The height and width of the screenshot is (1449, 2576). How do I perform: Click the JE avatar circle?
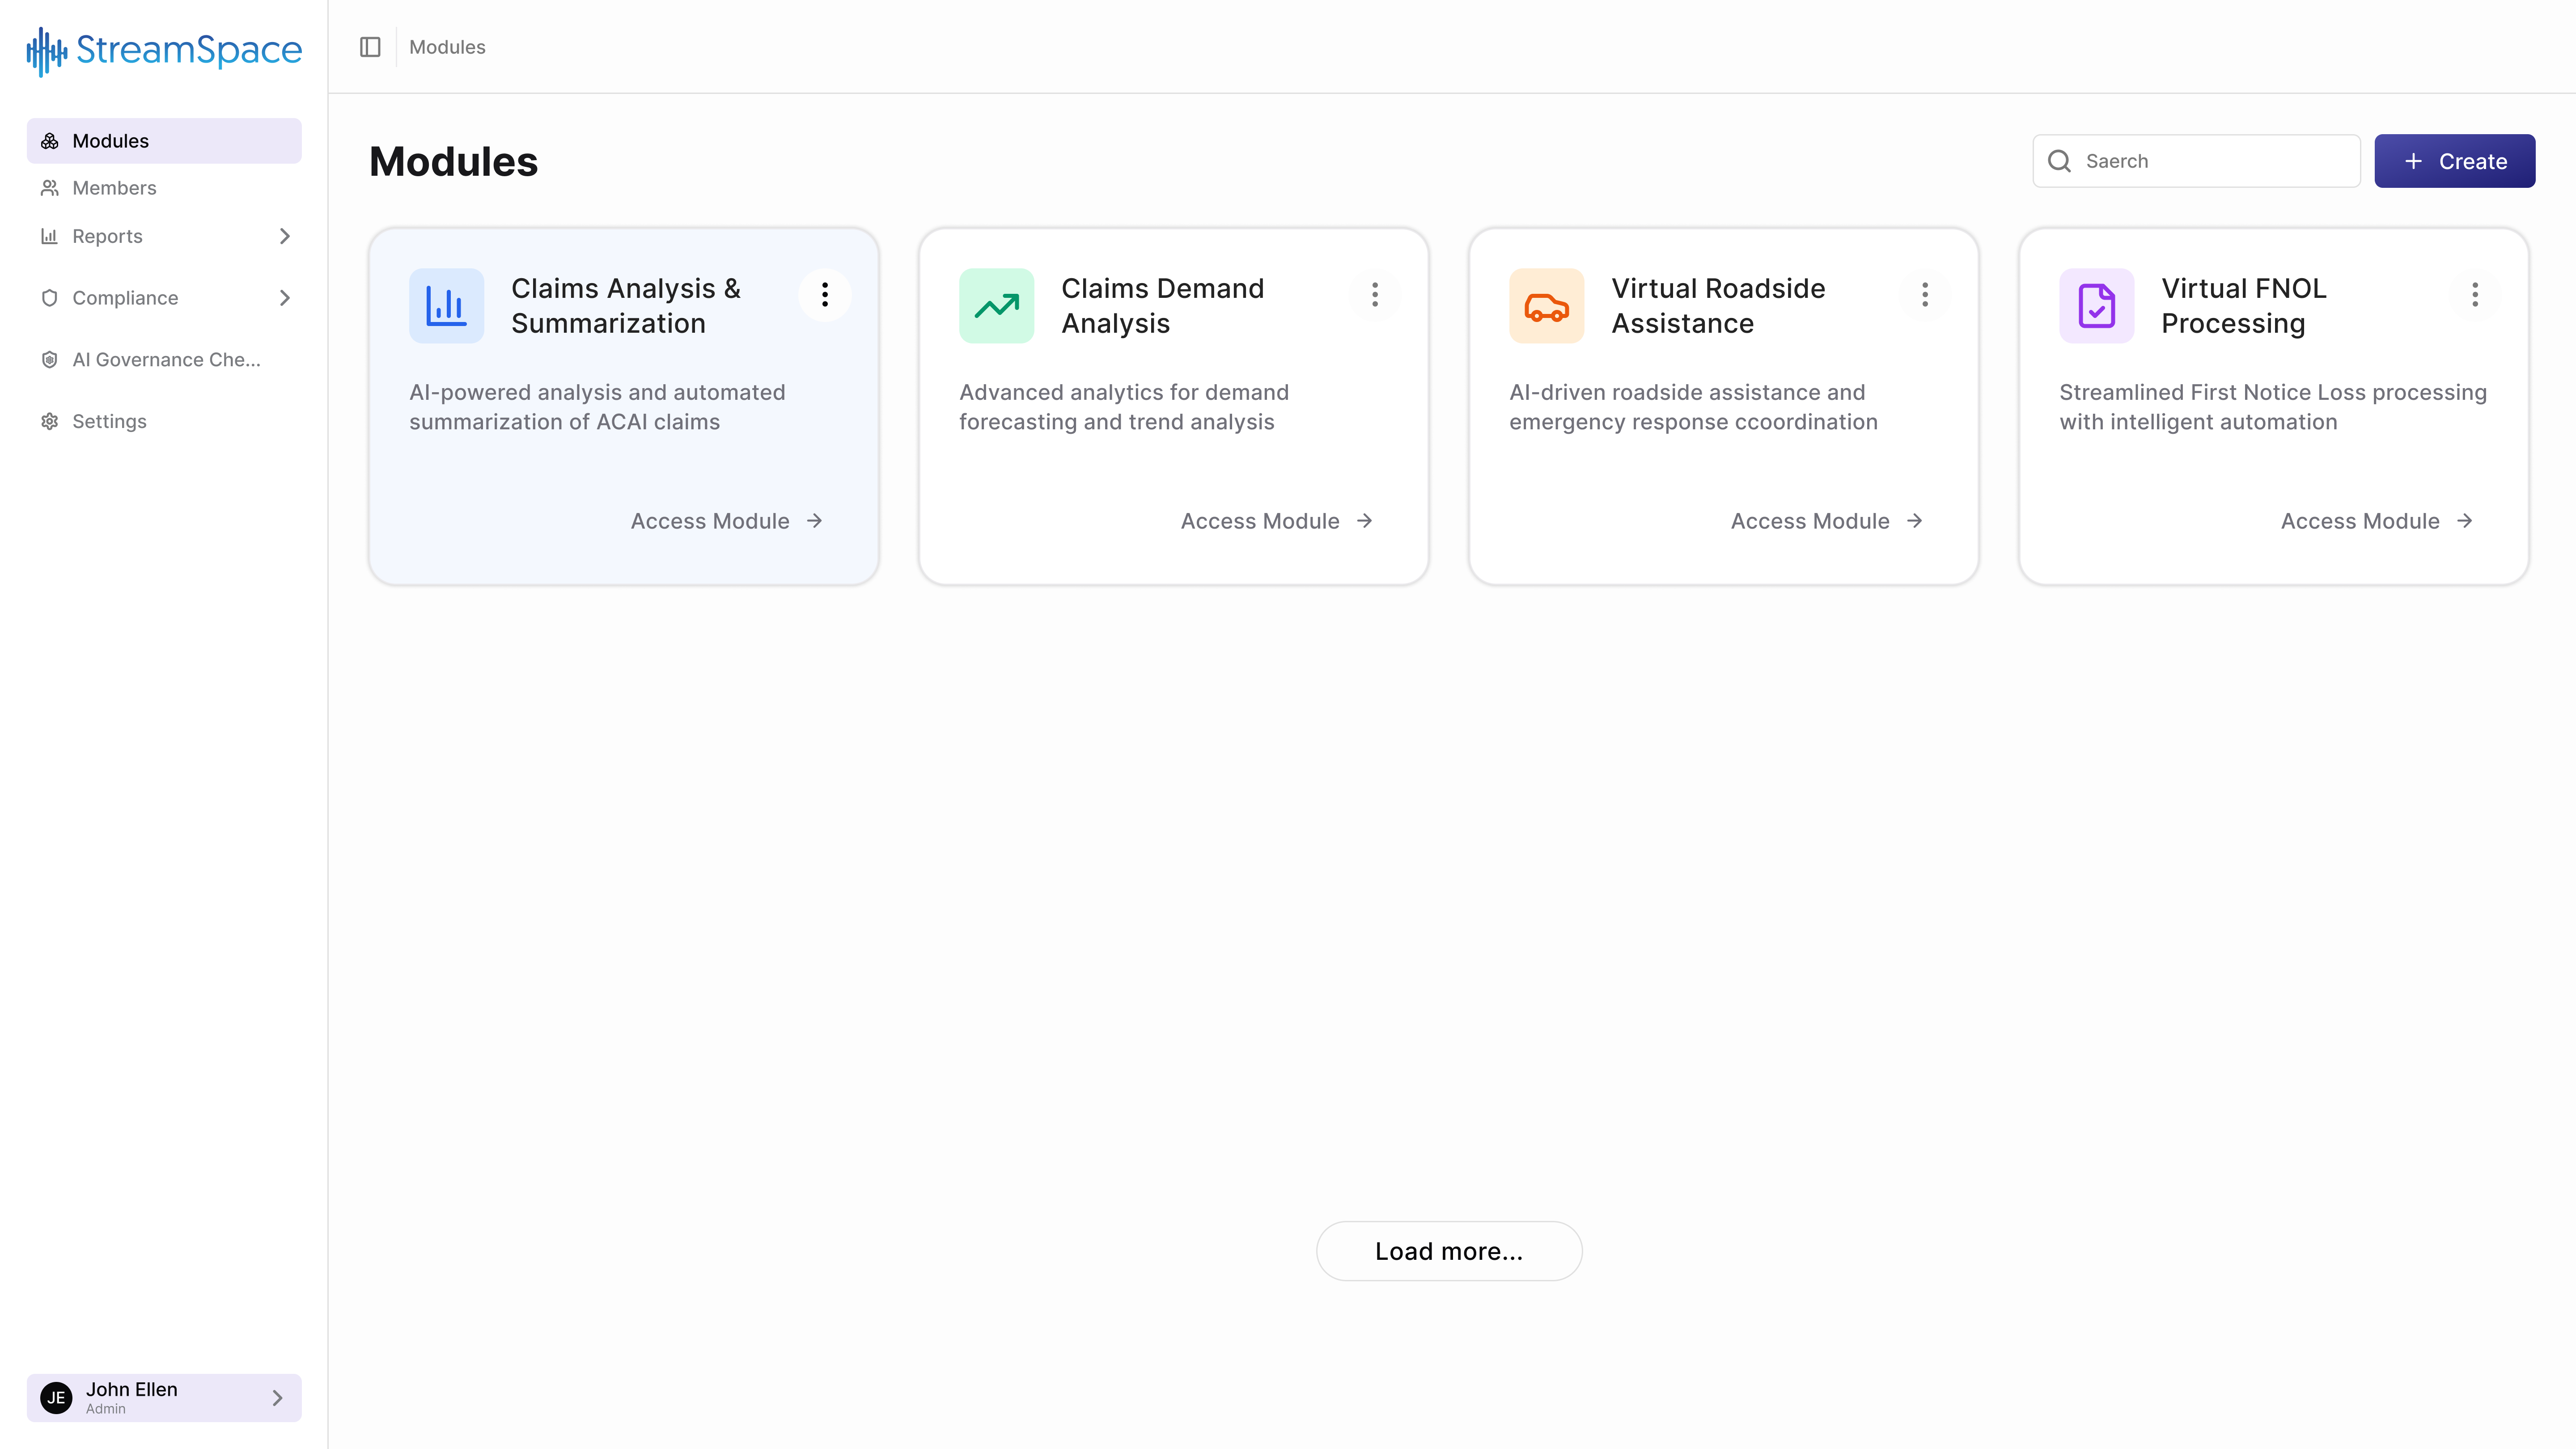tap(56, 1398)
